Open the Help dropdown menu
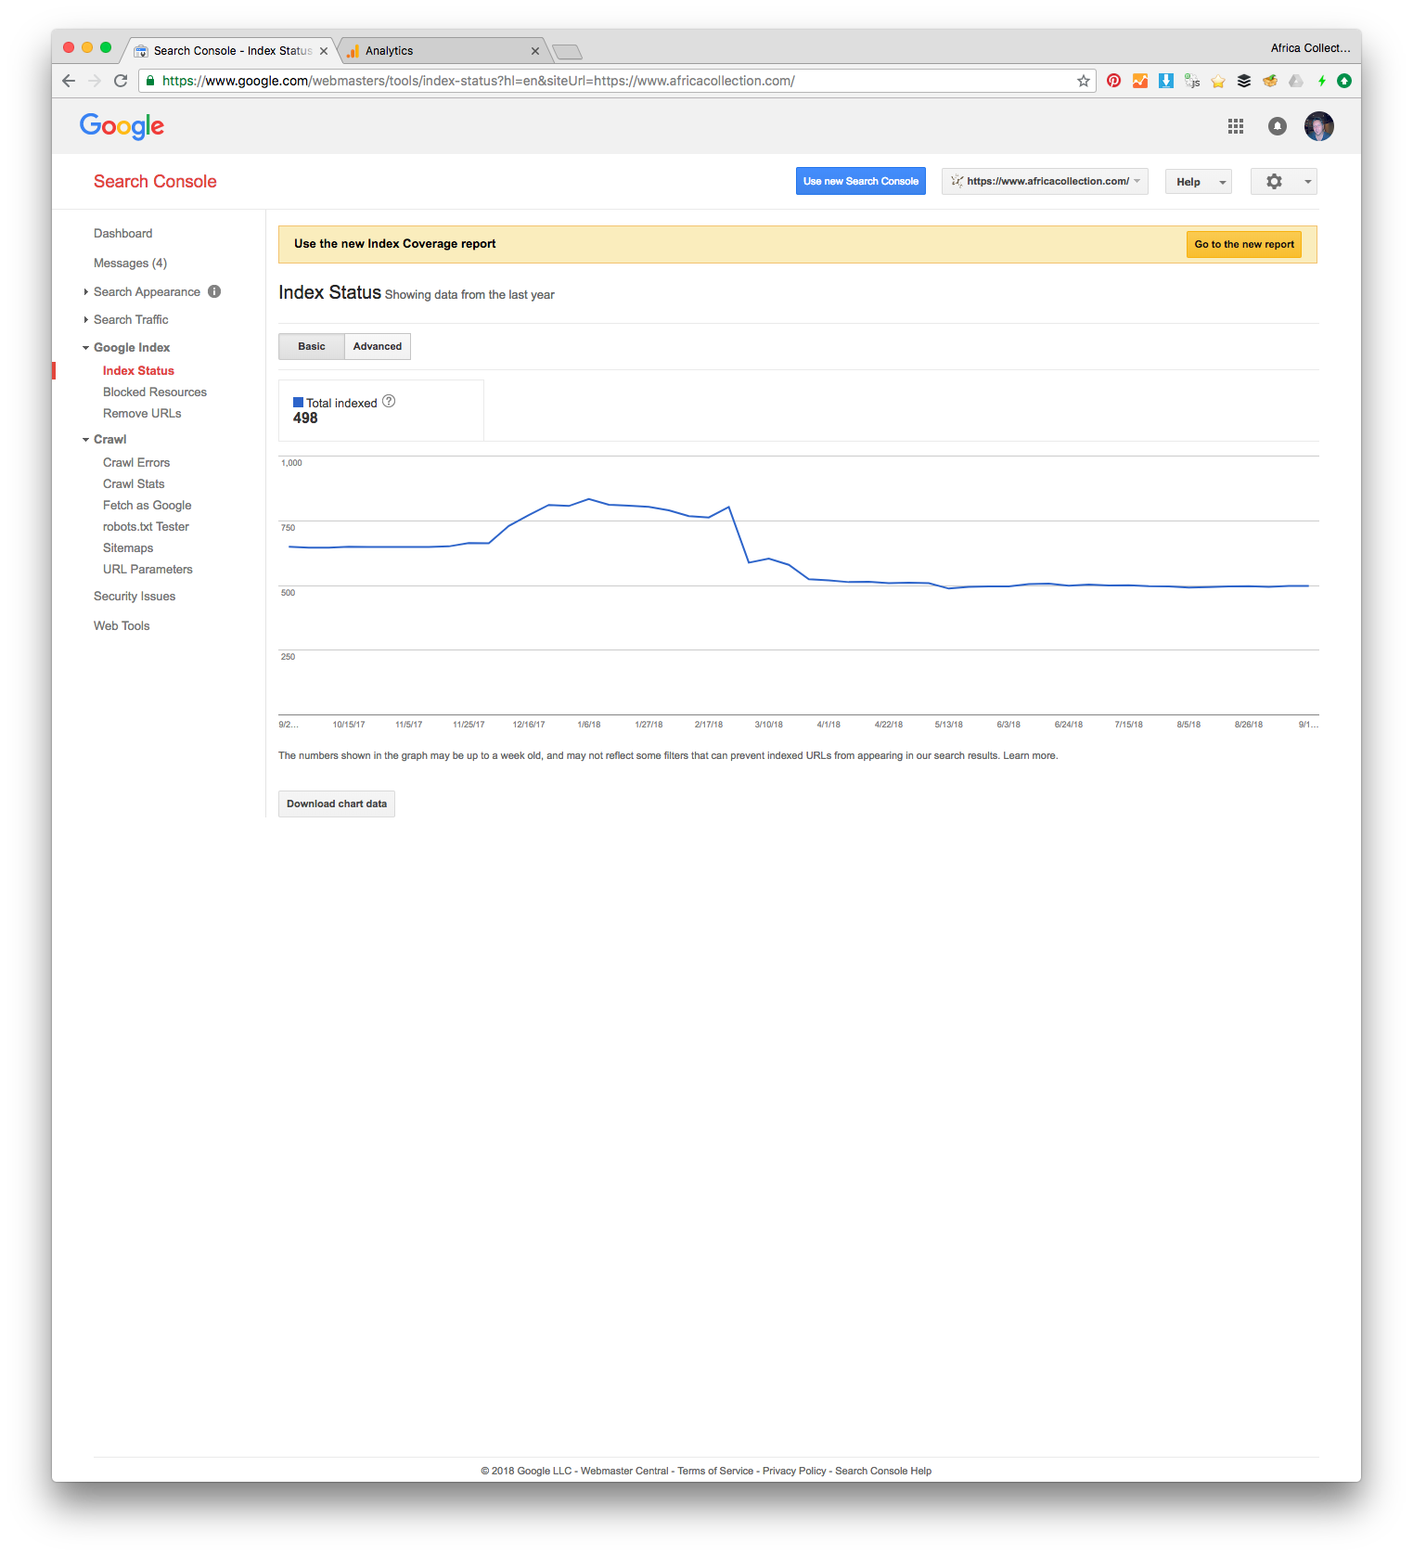 click(x=1199, y=182)
